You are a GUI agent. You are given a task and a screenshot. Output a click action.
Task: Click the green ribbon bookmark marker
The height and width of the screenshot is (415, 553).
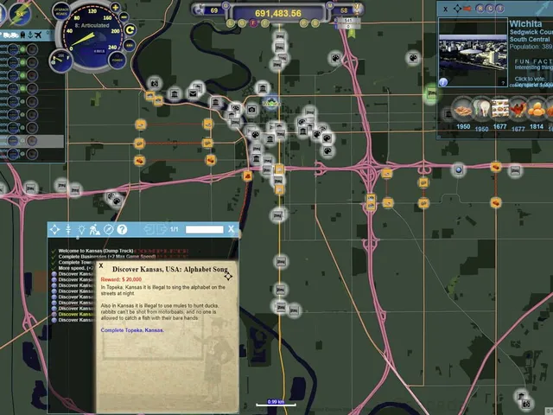tap(352, 33)
